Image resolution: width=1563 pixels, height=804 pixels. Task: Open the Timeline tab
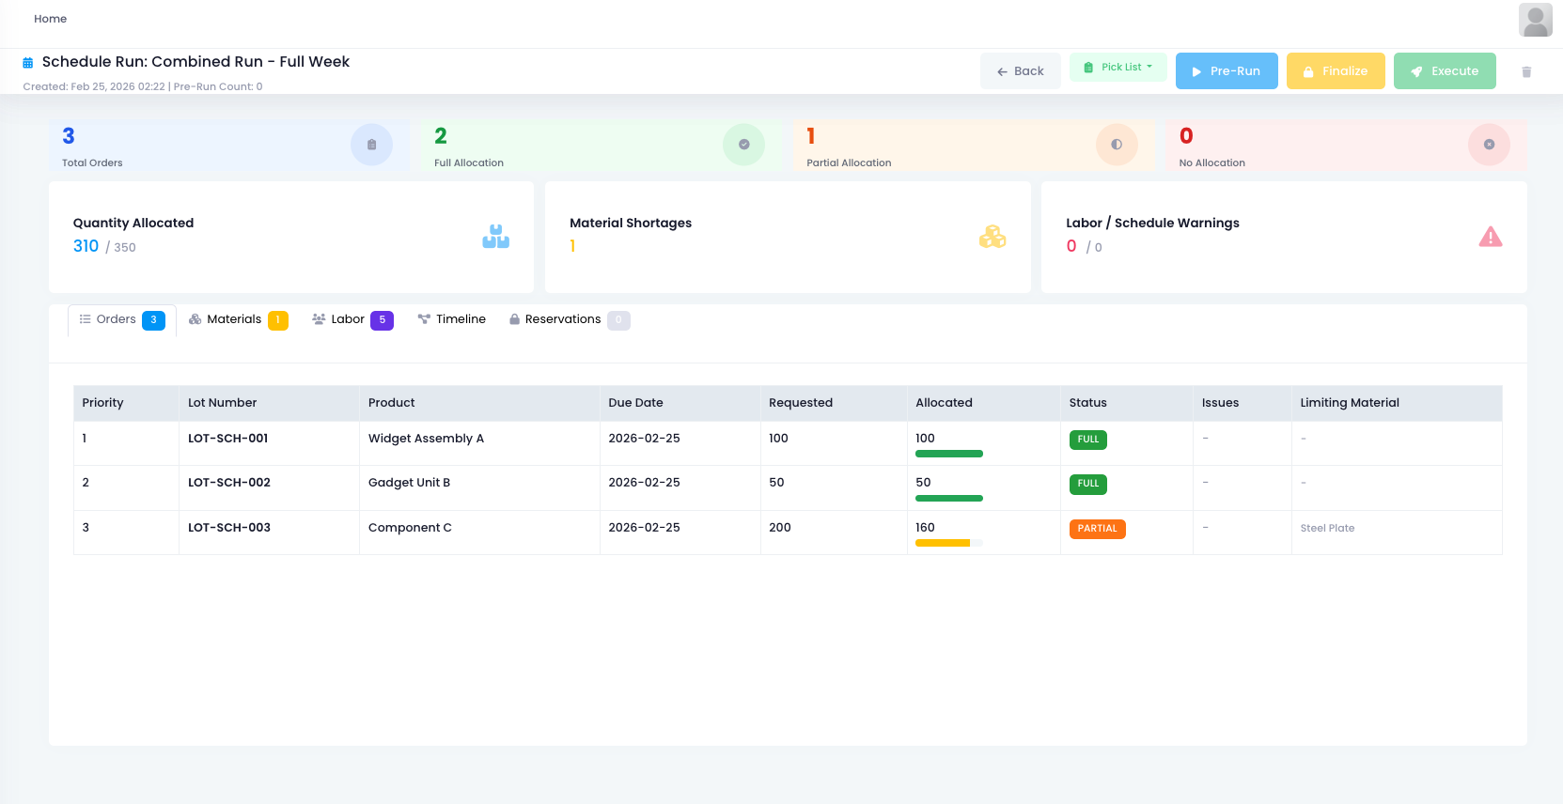click(x=452, y=320)
